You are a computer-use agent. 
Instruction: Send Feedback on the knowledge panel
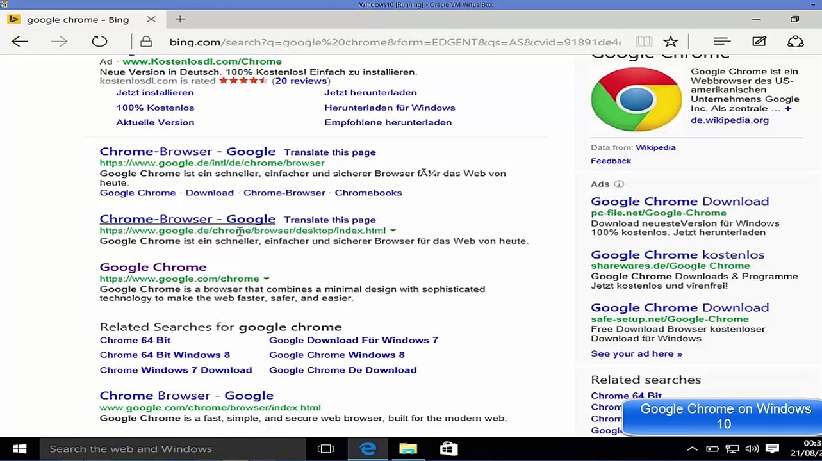611,161
